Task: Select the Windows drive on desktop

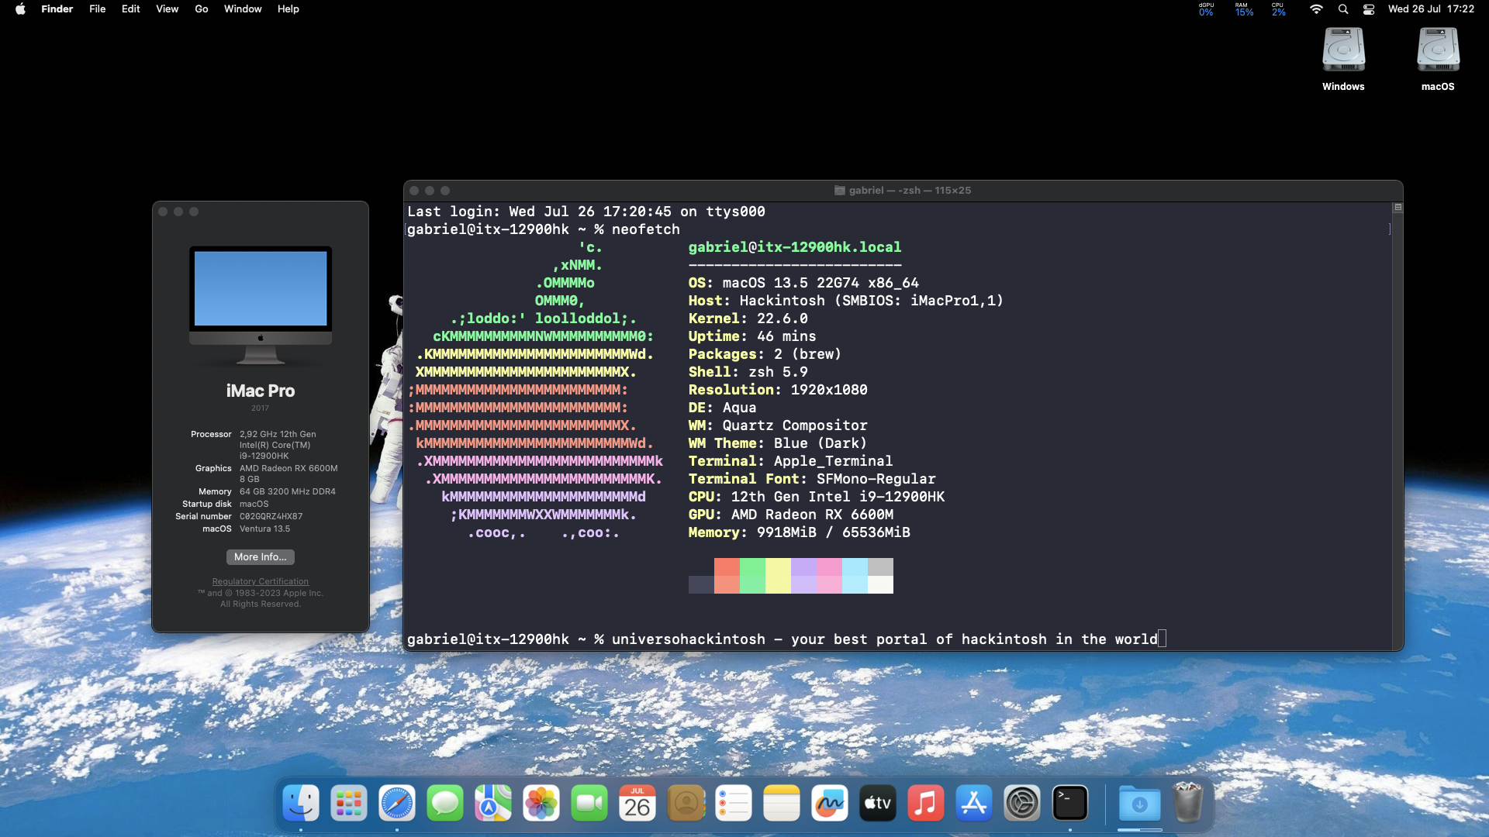Action: pos(1343,60)
